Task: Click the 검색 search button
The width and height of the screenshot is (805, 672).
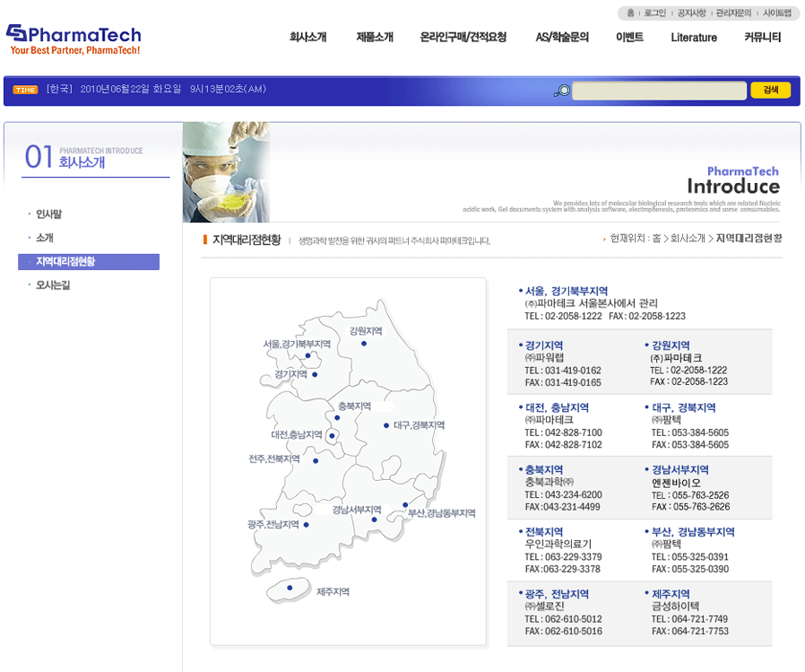Action: coord(770,90)
